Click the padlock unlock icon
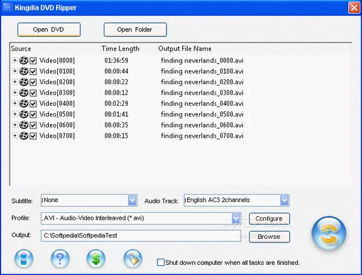The image size is (362, 275). [x=133, y=258]
